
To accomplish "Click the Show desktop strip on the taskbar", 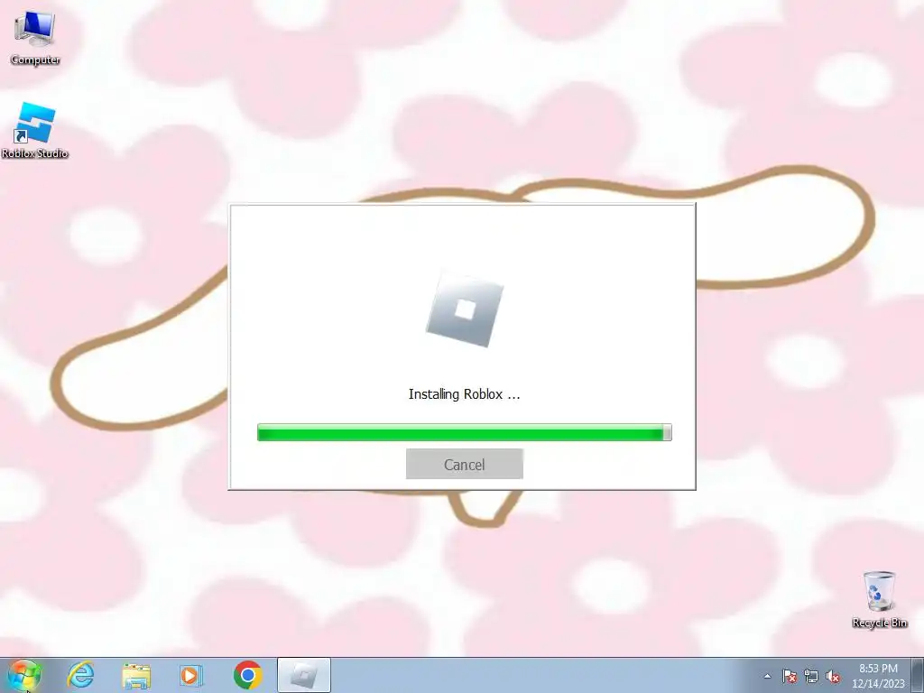I will pyautogui.click(x=918, y=675).
